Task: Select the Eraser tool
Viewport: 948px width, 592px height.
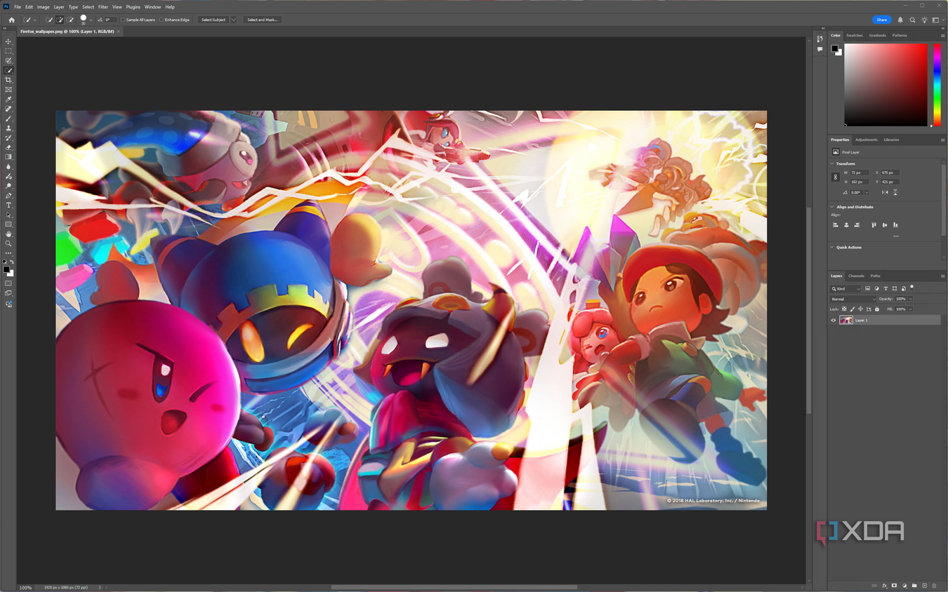Action: (x=8, y=147)
